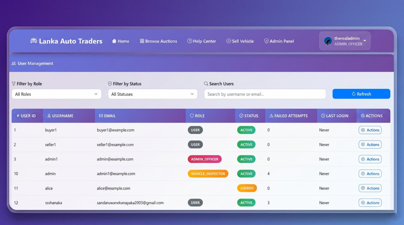The image size is (404, 225).
Task: Open the Help Center
Action: point(202,41)
